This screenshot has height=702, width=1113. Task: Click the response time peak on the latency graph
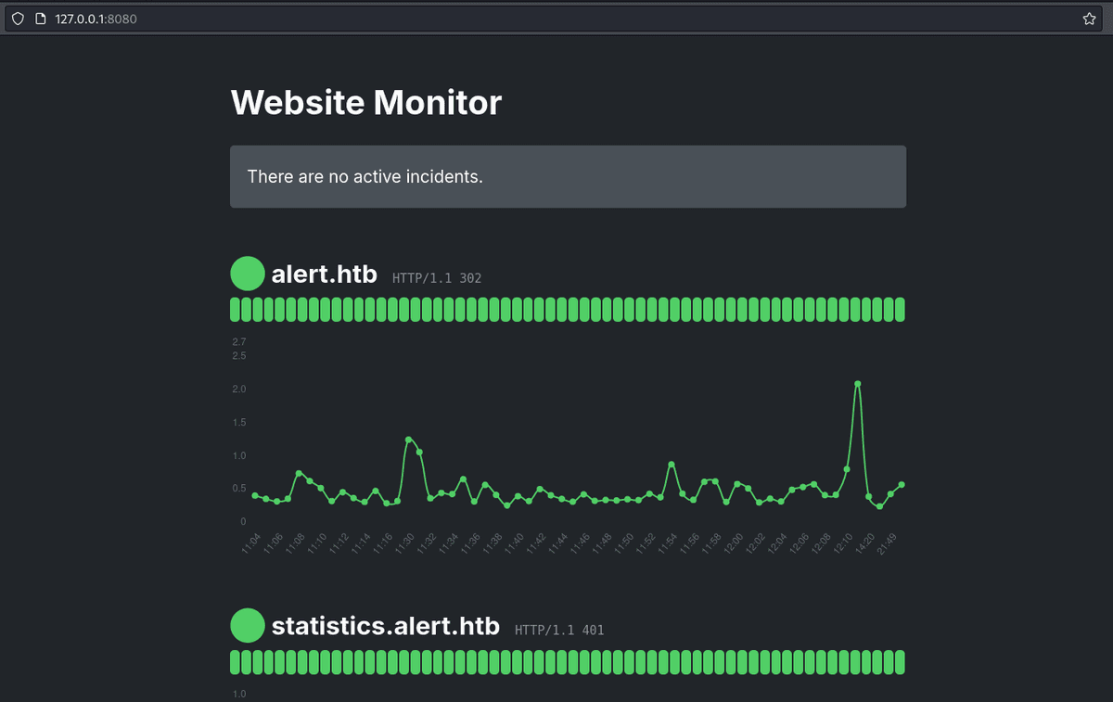coord(857,382)
